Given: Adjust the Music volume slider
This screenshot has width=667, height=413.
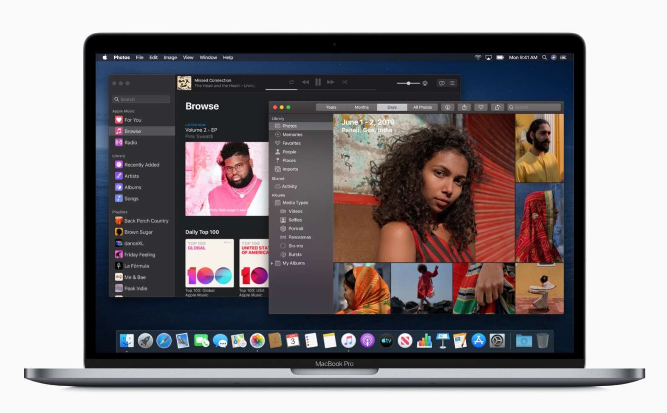Looking at the screenshot, I should [x=408, y=83].
